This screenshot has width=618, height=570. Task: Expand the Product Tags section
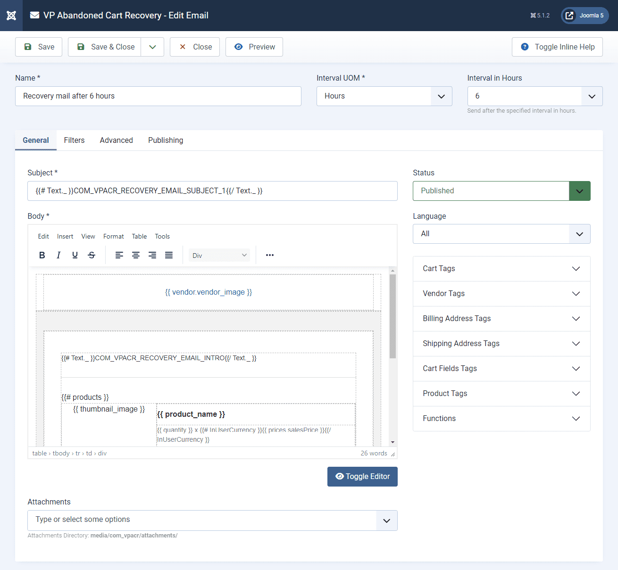tap(501, 394)
